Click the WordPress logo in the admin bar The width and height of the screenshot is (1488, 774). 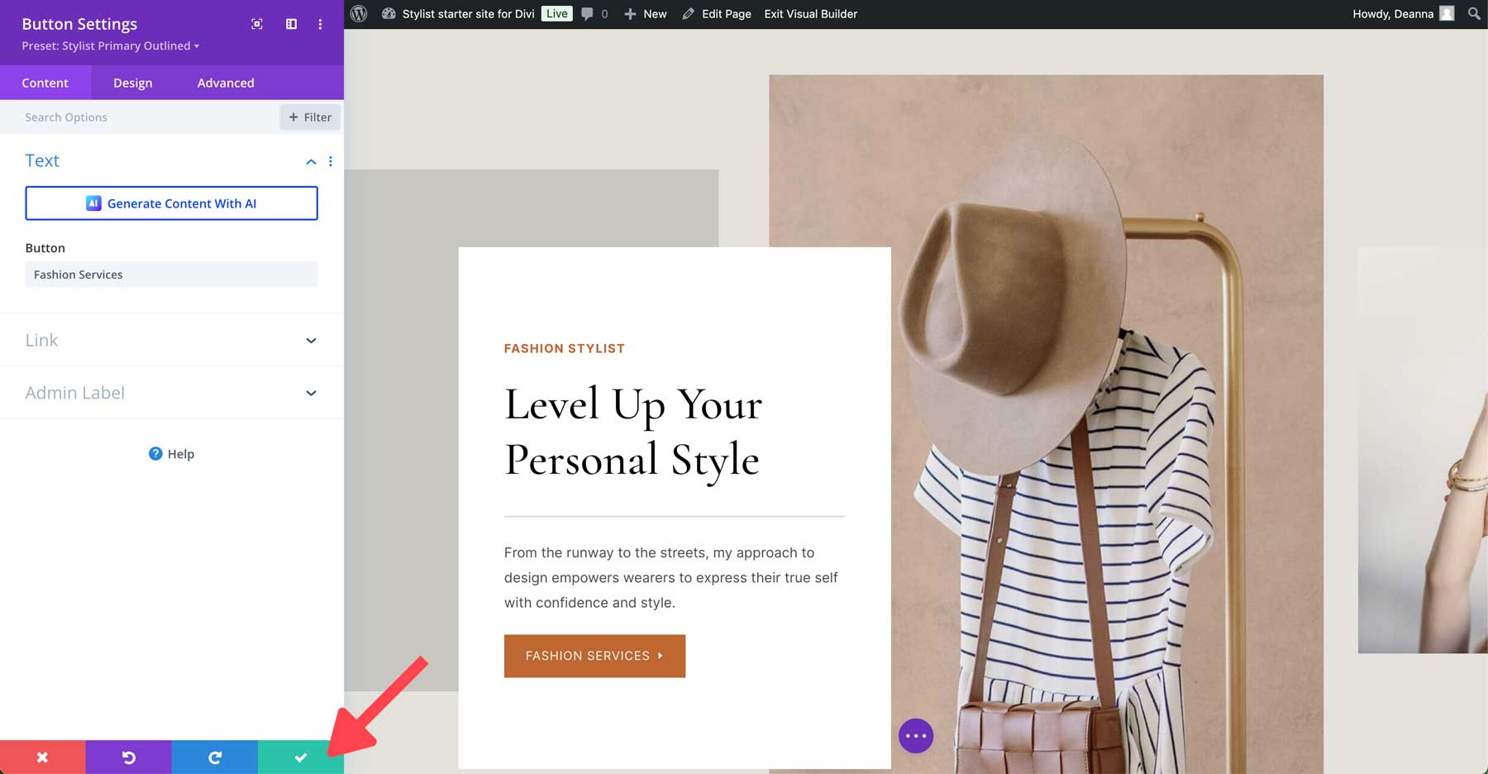(x=358, y=13)
